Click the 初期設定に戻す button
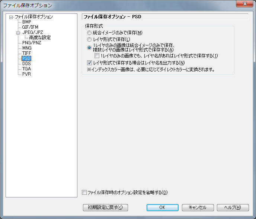The width and height of the screenshot is (256, 219). tap(105, 207)
